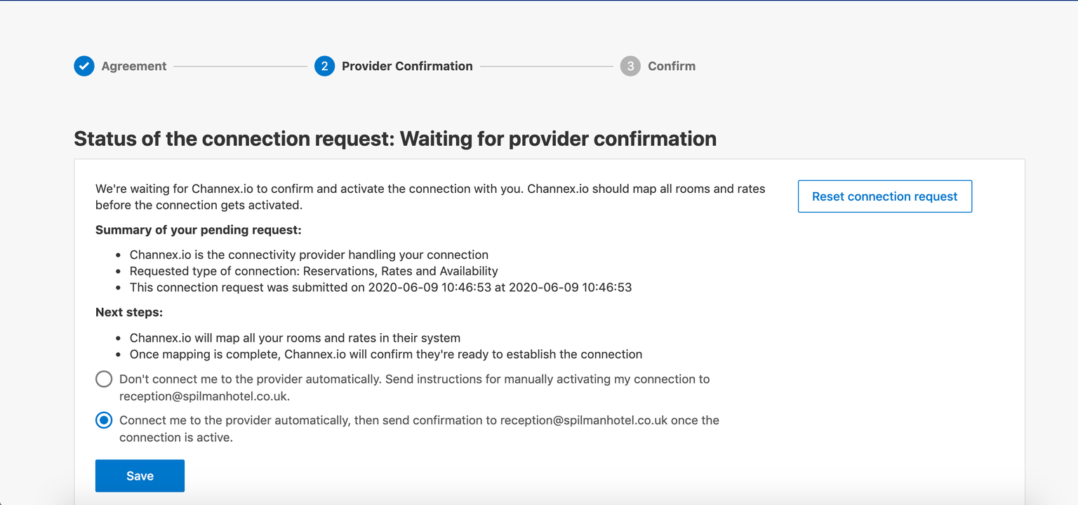Image resolution: width=1078 pixels, height=505 pixels.
Task: Jump to the Confirm step label
Action: [672, 66]
